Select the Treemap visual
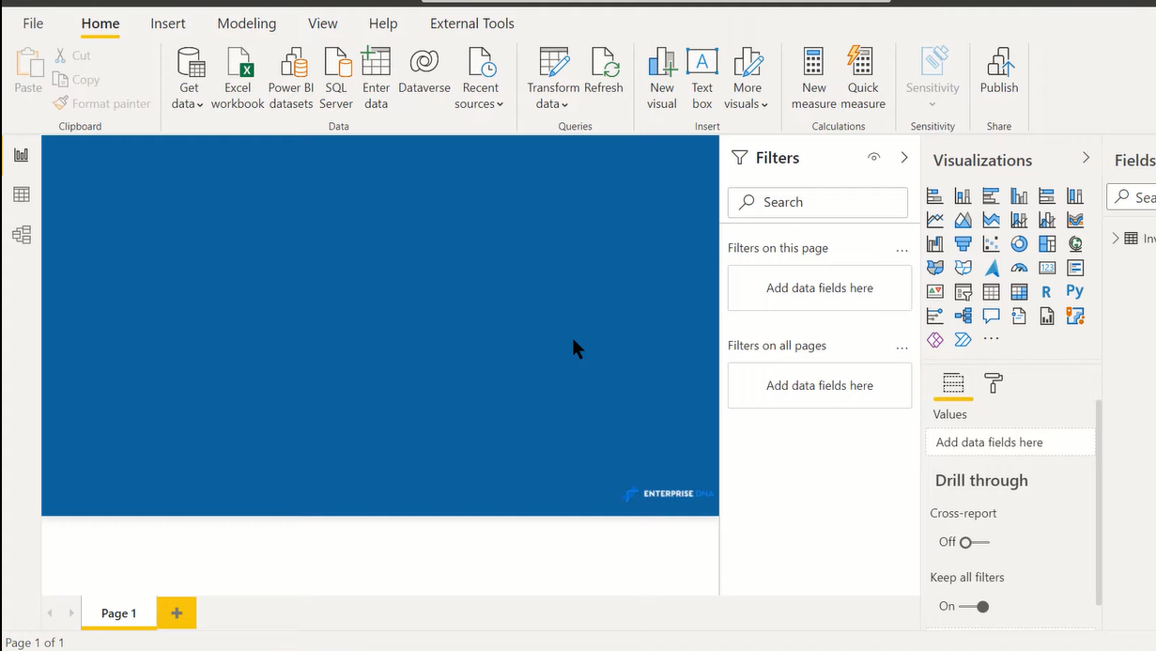This screenshot has width=1156, height=651. point(1047,244)
